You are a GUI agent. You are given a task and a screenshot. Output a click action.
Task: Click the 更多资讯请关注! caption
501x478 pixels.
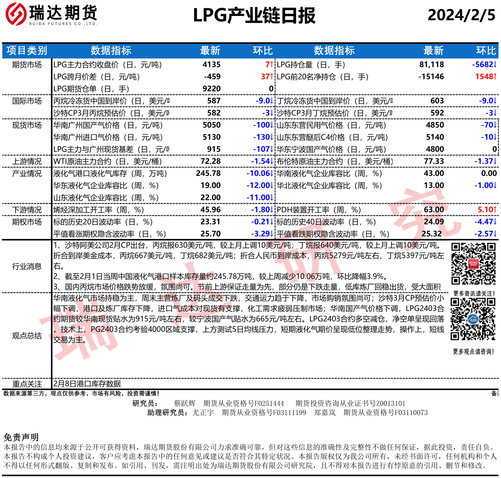point(474,293)
